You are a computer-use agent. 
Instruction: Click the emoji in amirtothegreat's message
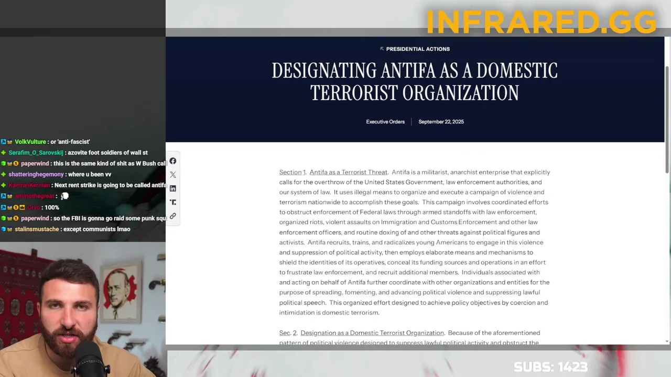tap(64, 196)
